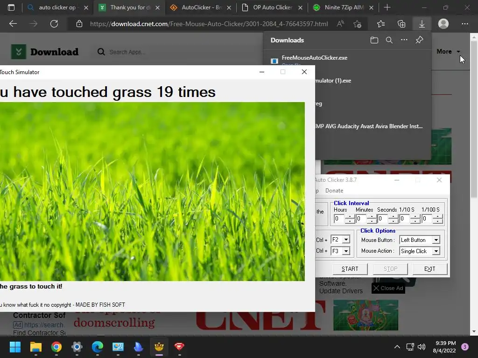Click the Close Ad button
The width and height of the screenshot is (478, 358).
coord(388,288)
